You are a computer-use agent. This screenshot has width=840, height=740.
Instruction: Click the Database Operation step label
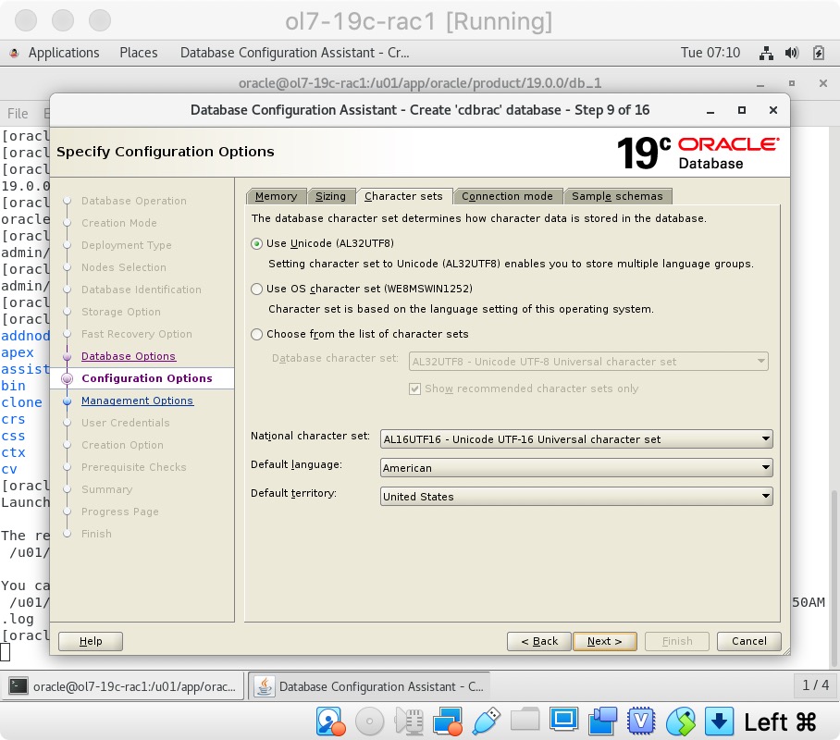(x=134, y=201)
